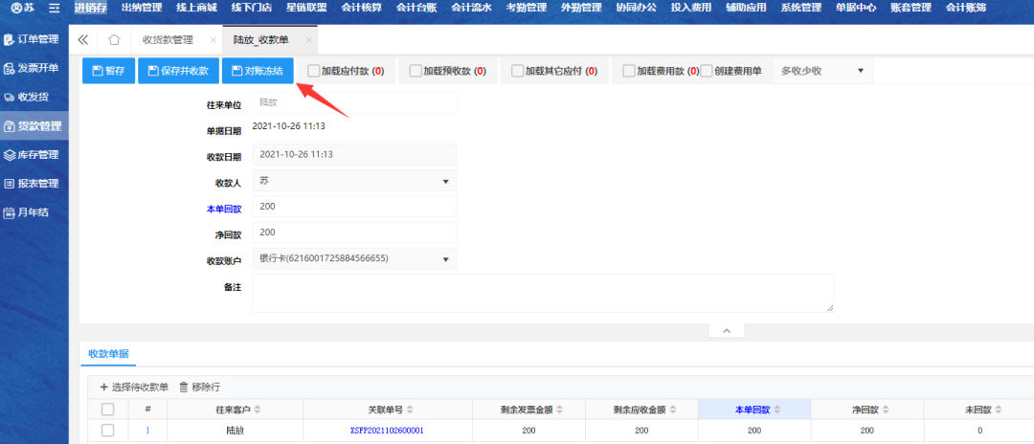Expand the 收款账户 bank card dropdown
Screen dimensions: 1034x444
point(353,258)
